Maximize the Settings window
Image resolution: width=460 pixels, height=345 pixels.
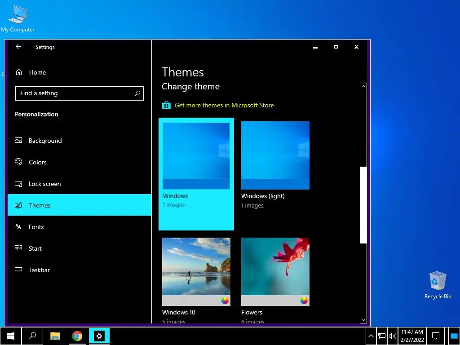click(x=336, y=47)
